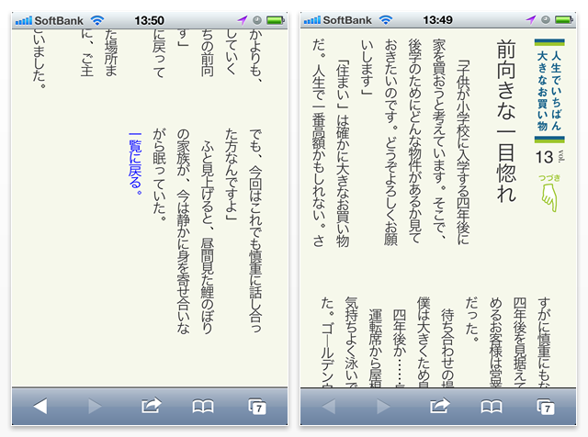
Task: Tap the 13:50 clock in the status bar
Action: [148, 19]
